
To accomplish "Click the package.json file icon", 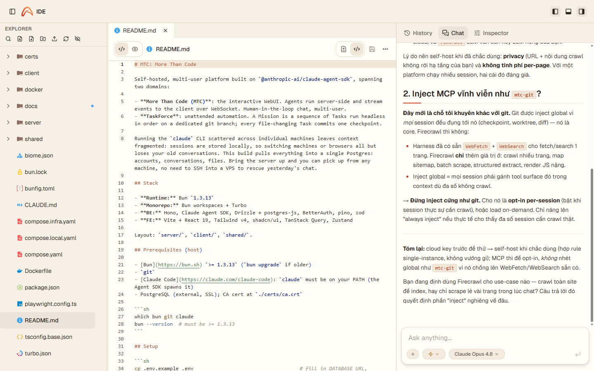I will point(20,287).
